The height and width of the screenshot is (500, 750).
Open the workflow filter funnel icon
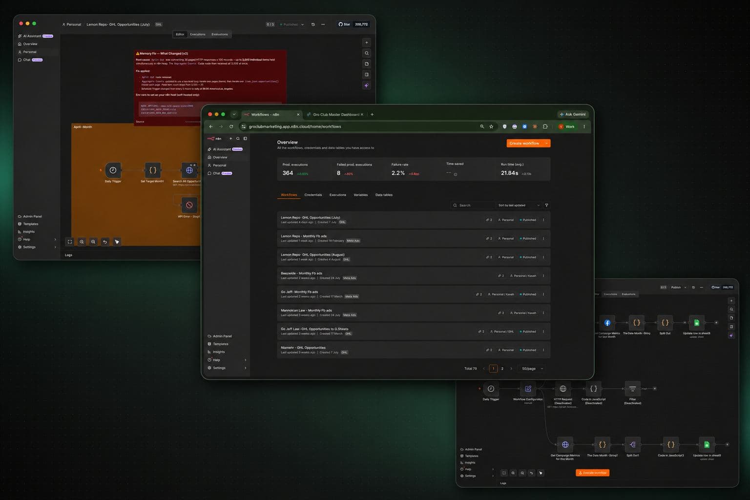[x=546, y=205]
